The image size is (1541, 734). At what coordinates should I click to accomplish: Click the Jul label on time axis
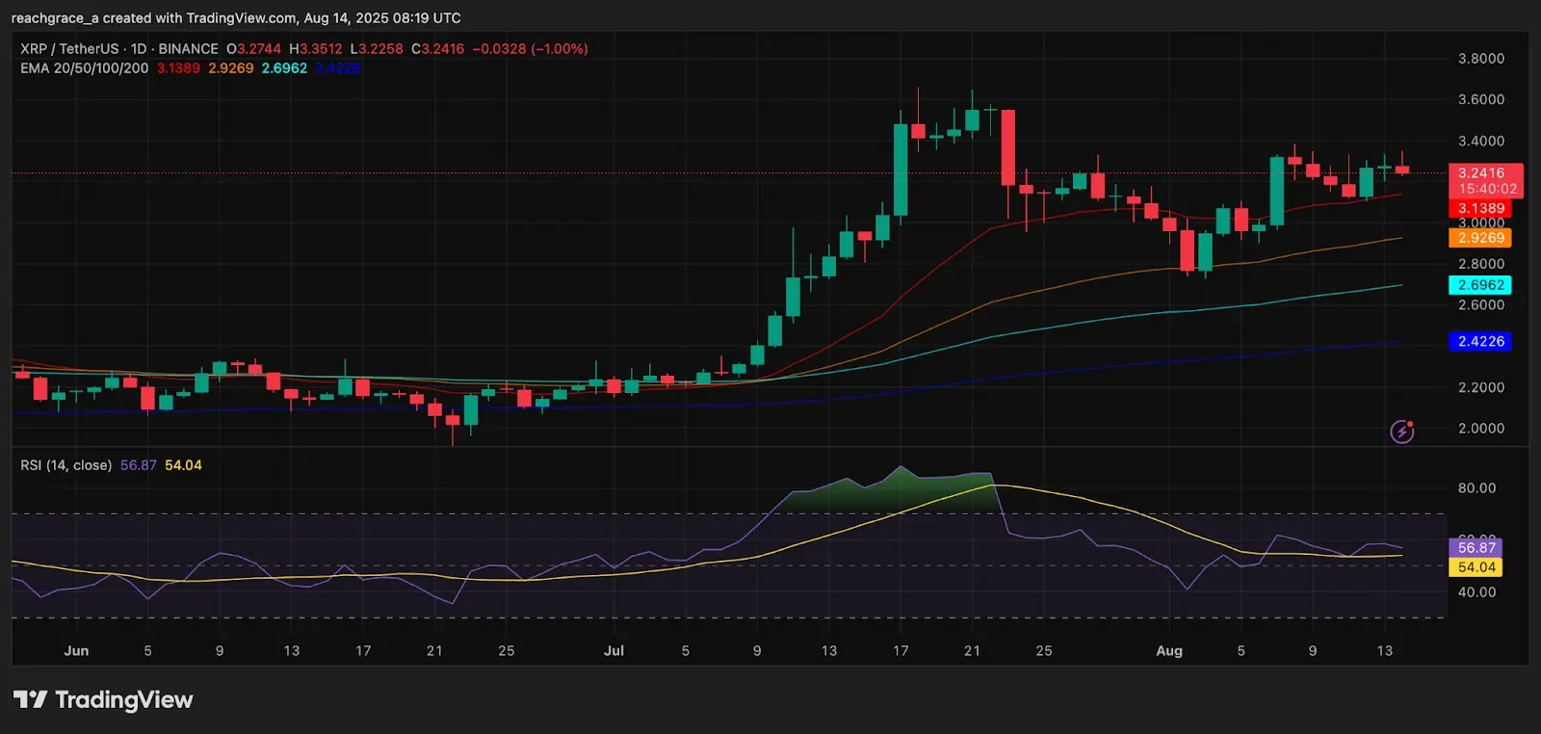click(x=614, y=650)
